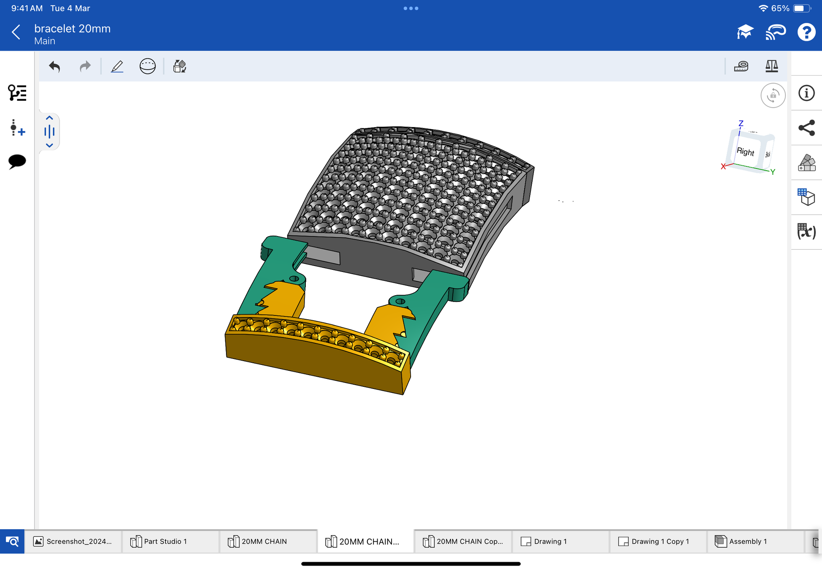Click down chevron on rollback handle
Image resolution: width=822 pixels, height=571 pixels.
coord(49,145)
